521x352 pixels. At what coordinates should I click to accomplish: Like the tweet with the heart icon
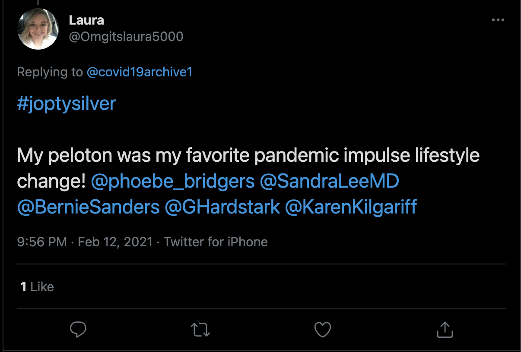pos(322,330)
